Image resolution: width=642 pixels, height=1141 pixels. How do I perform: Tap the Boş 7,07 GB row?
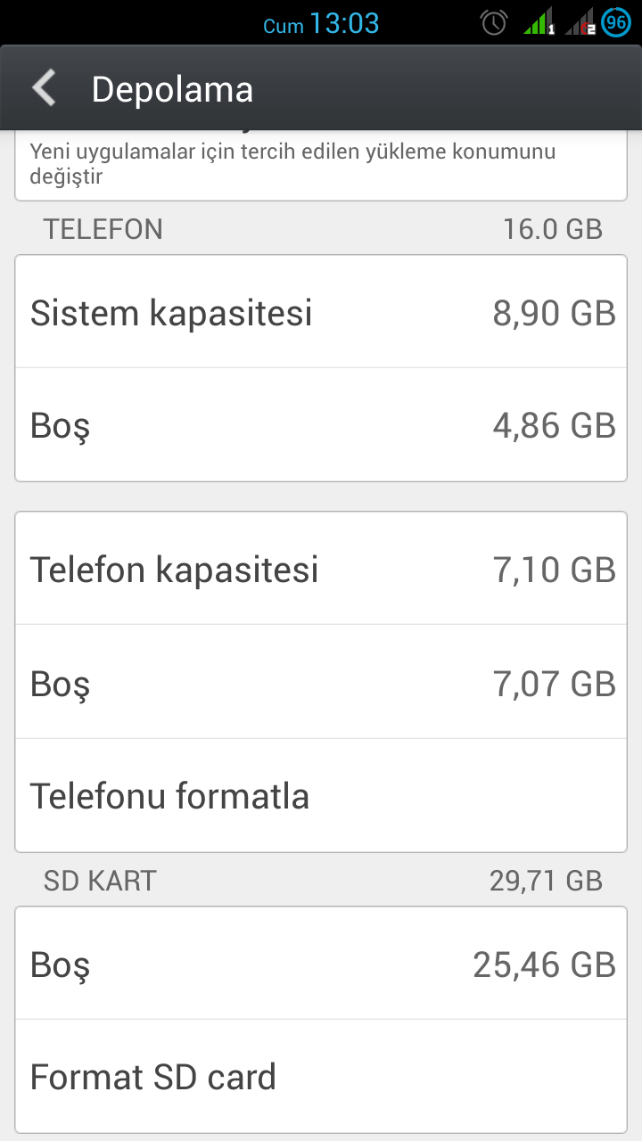321,682
